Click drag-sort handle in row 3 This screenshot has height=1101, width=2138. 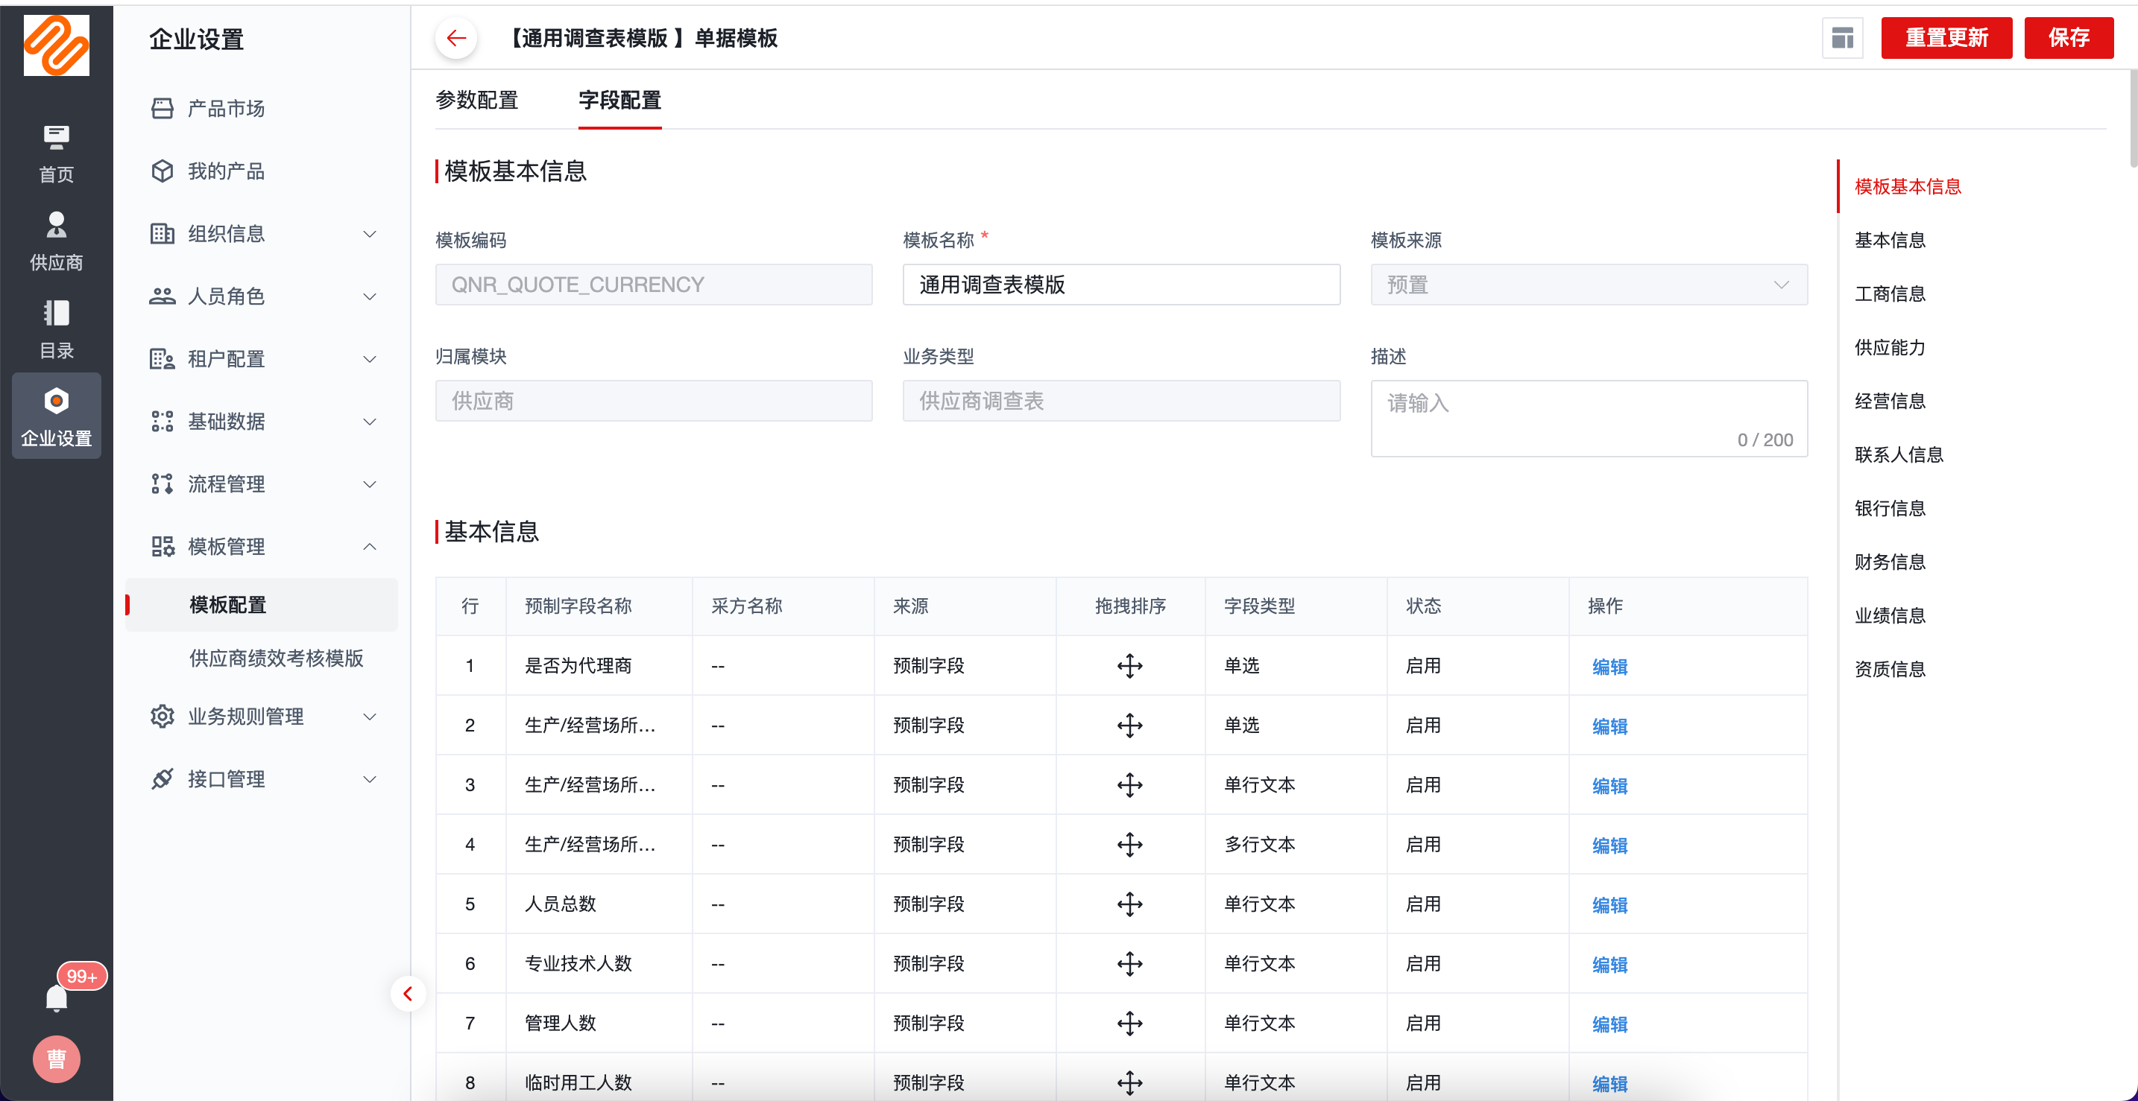[x=1129, y=785]
